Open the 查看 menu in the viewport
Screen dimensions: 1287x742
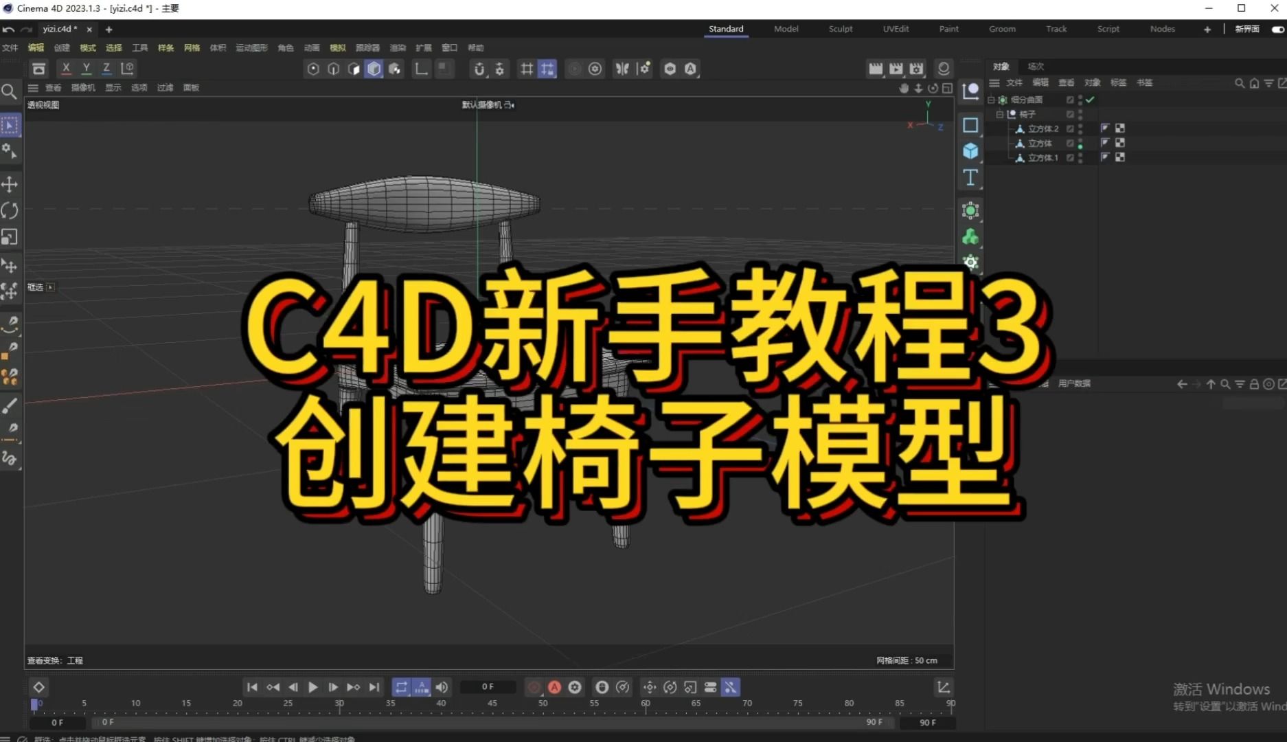[x=52, y=87]
